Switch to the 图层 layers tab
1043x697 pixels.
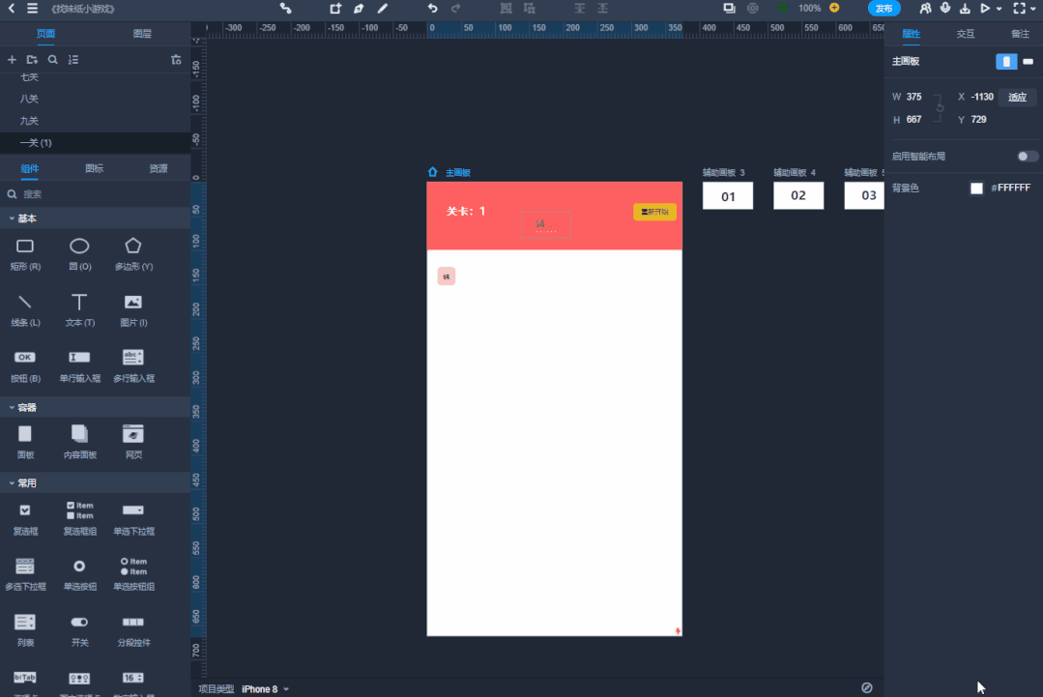coord(142,33)
